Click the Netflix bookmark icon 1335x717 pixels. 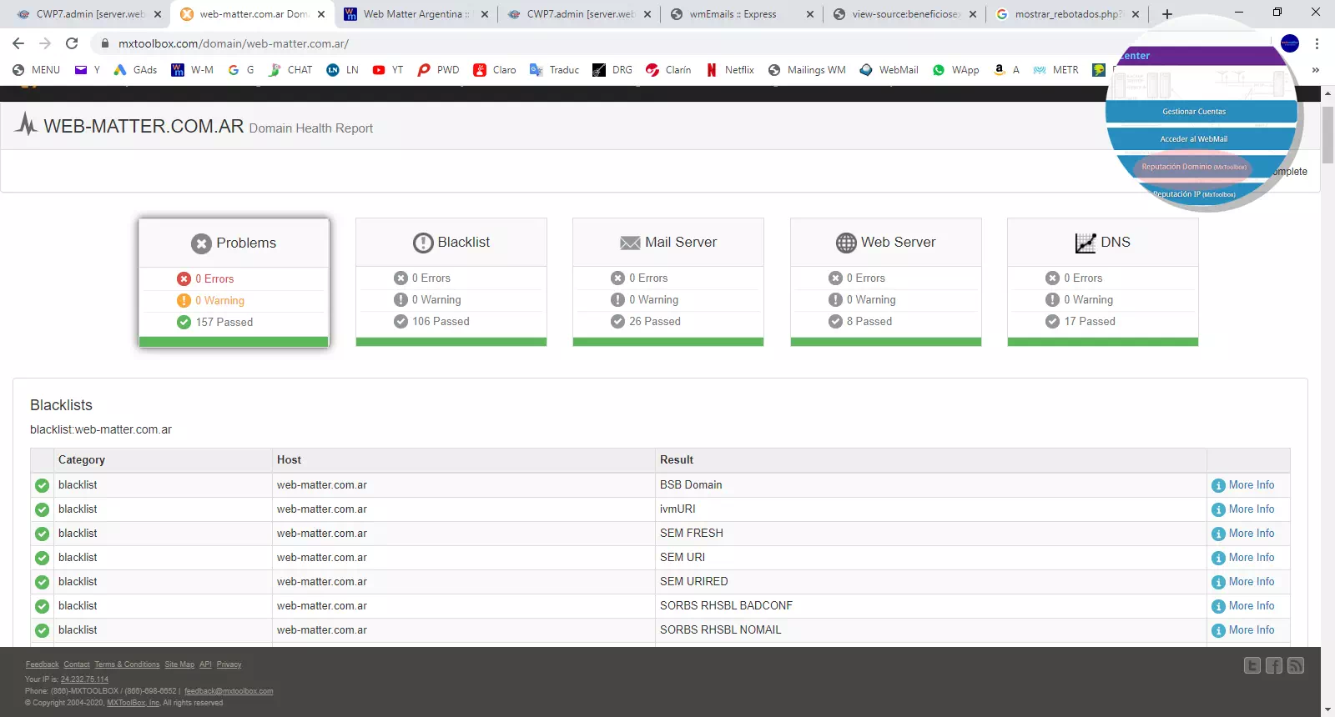pyautogui.click(x=712, y=70)
